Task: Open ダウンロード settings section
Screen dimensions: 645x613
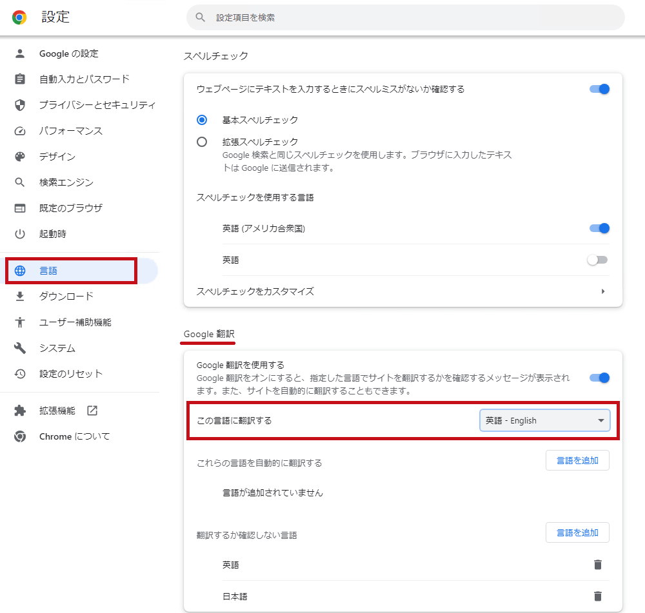Action: pos(66,296)
